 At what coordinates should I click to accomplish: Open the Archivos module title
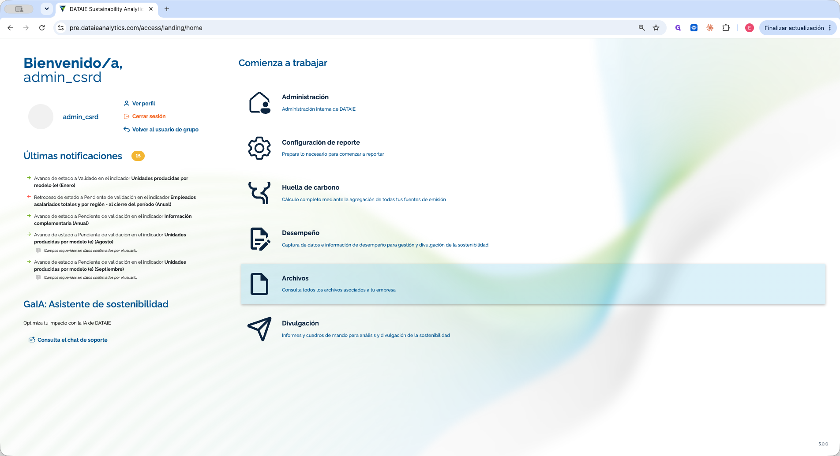point(295,278)
